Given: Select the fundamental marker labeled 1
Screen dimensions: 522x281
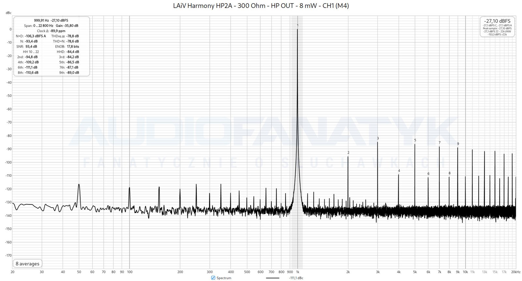Looking at the screenshot, I should 298,25.
